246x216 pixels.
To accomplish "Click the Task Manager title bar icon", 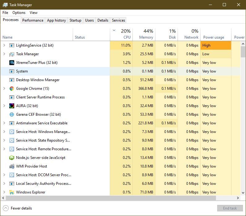I will 5,5.
